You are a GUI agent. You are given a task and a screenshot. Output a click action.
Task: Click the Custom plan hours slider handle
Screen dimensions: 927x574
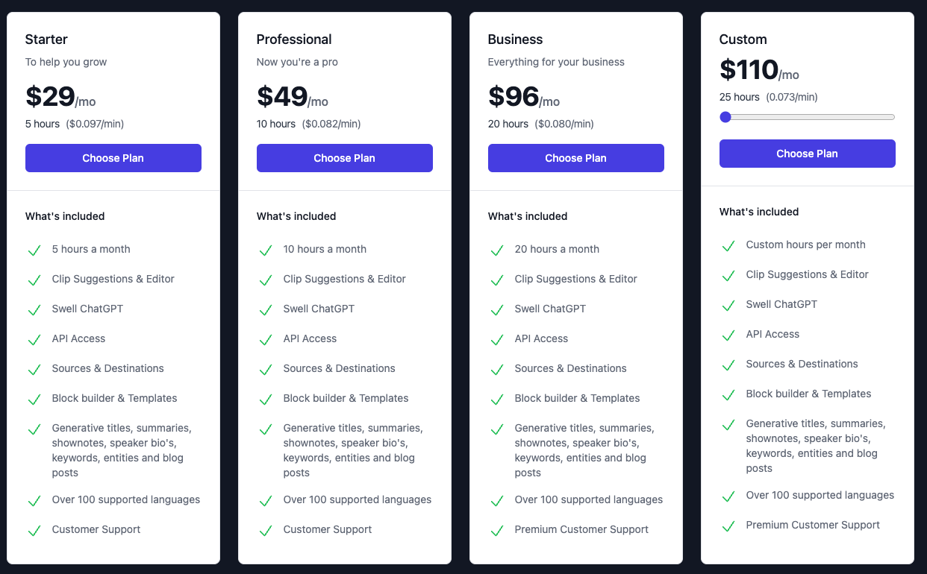[725, 117]
